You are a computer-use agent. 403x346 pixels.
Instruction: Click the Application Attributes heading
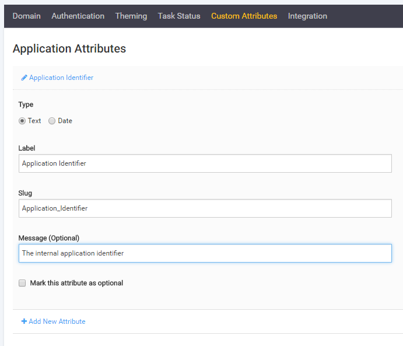[69, 48]
